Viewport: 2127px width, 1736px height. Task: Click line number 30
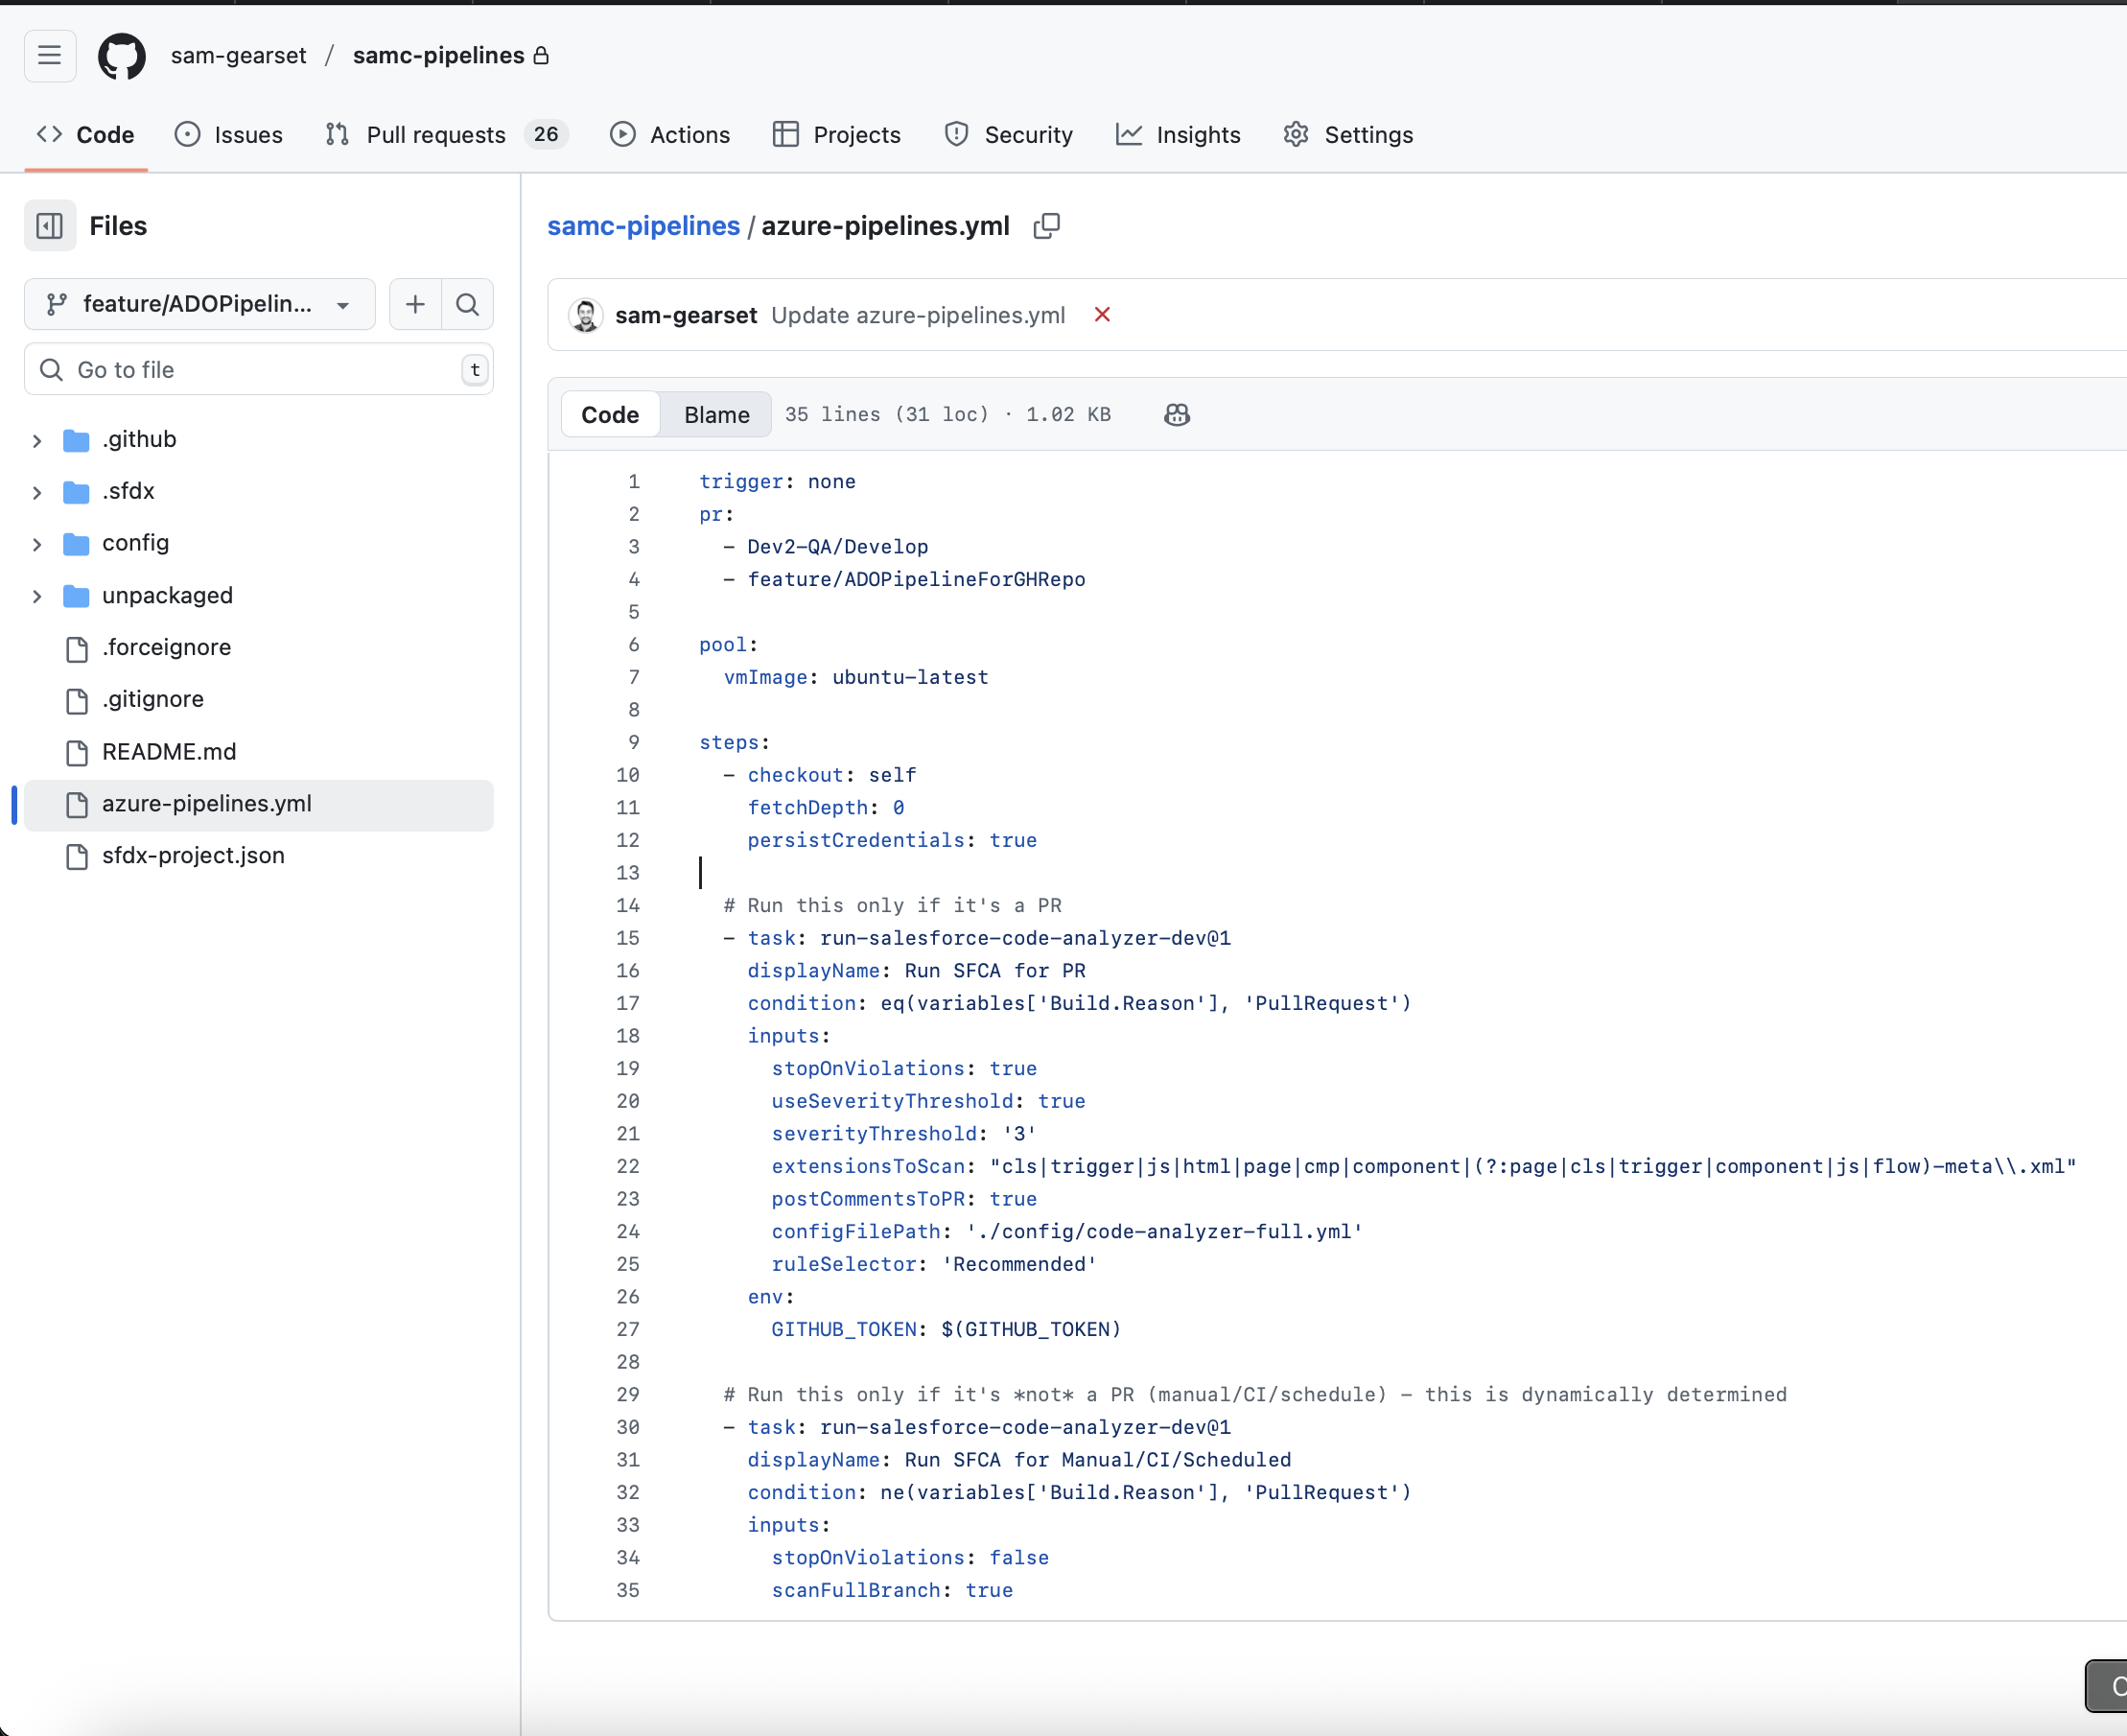(x=628, y=1428)
